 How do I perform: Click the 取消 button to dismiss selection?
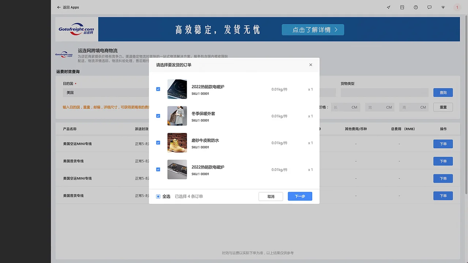pos(271,196)
